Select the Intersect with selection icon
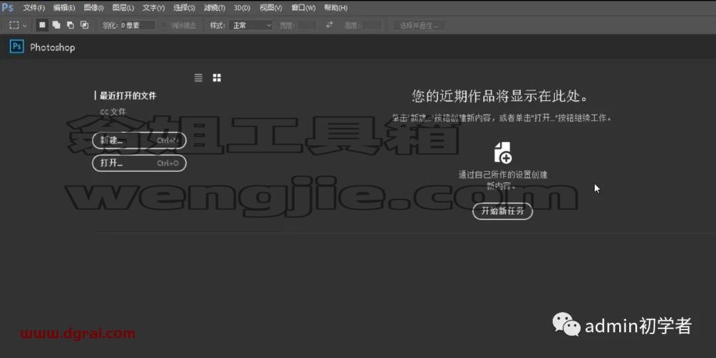Image resolution: width=716 pixels, height=358 pixels. (84, 26)
